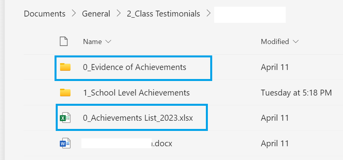Image resolution: width=343 pixels, height=160 pixels.
Task: Click the yellow folder icon for 0_Evidence of Achievements
Action: point(65,67)
